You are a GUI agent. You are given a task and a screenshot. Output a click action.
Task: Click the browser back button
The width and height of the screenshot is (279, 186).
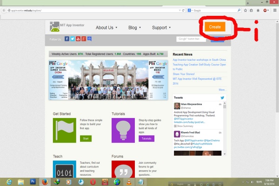point(4,11)
